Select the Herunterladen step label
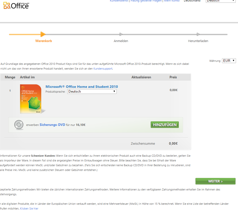The width and height of the screenshot is (238, 210). (198, 41)
